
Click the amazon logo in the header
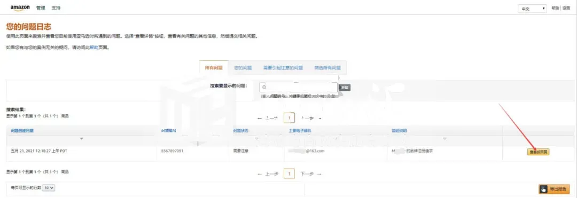pyautogui.click(x=20, y=8)
